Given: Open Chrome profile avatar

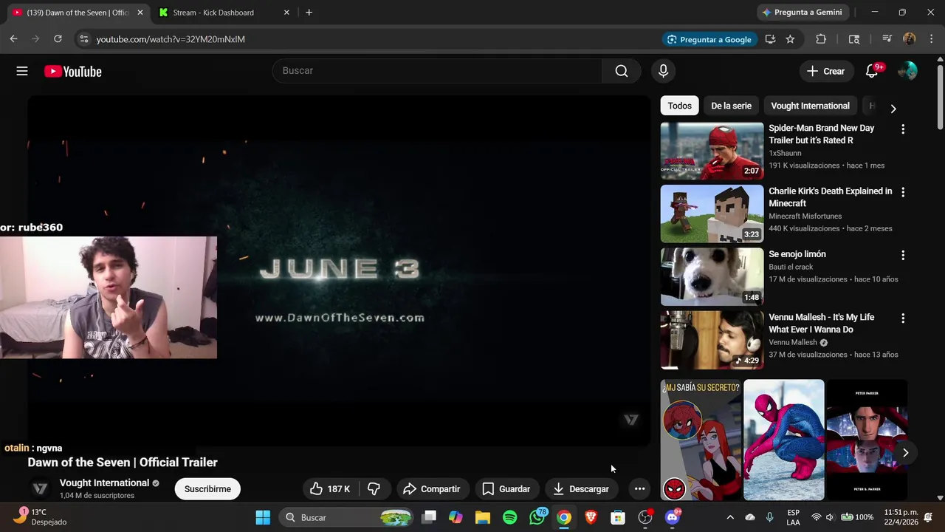Looking at the screenshot, I should 909,39.
